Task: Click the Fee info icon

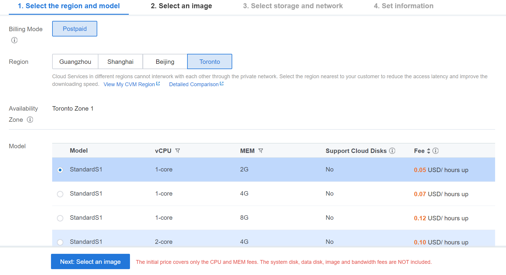Action: pyautogui.click(x=436, y=151)
